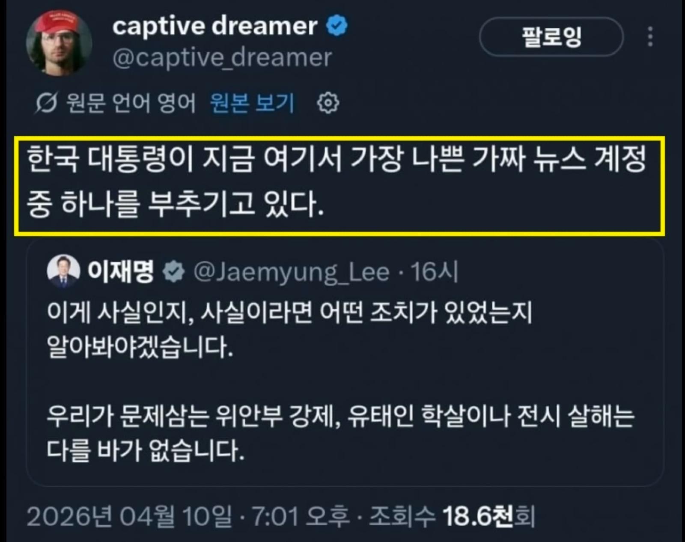Viewport: 685px width, 542px height.
Task: Click the grey verified badge beside 이재명
Action: (x=173, y=271)
